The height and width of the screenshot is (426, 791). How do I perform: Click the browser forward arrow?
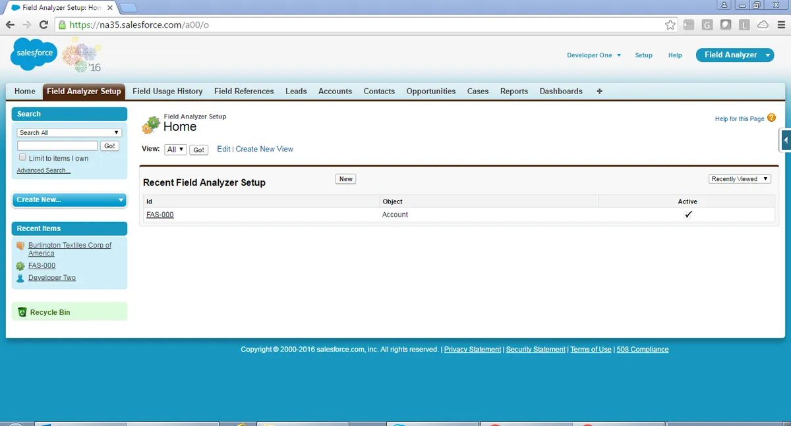(x=27, y=24)
